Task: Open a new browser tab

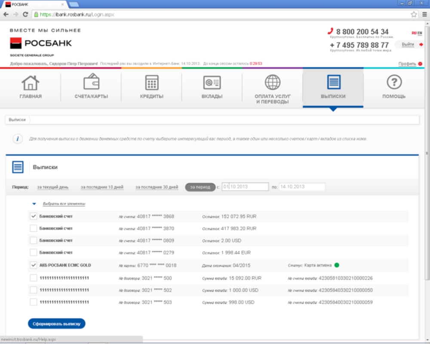Action: [x=74, y=4]
